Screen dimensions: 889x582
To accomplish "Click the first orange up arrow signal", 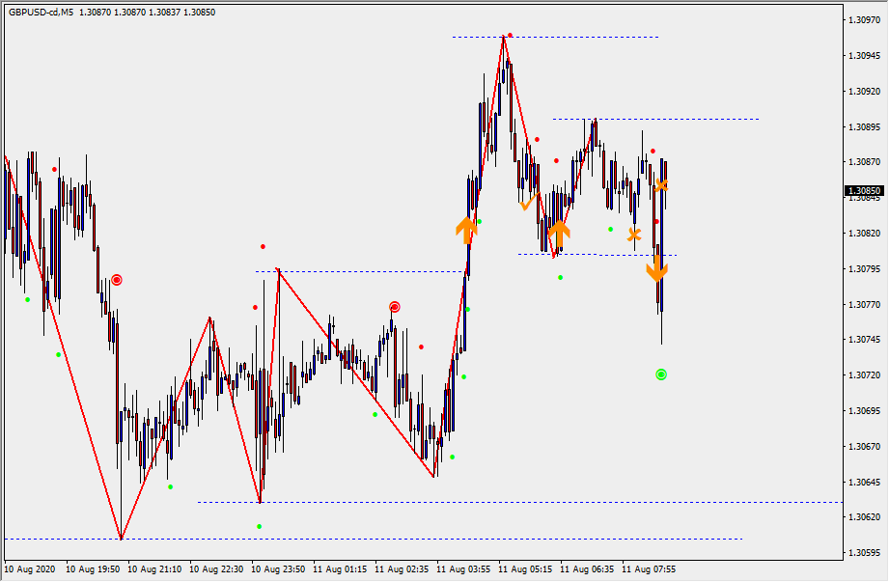I will (x=466, y=230).
